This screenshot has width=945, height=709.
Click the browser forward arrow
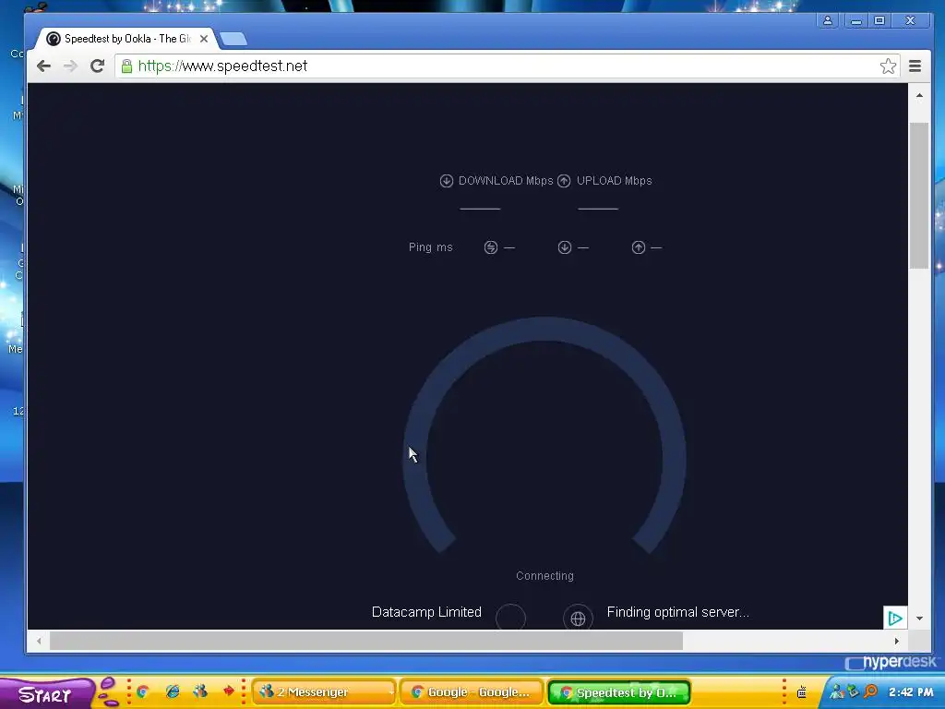(x=70, y=66)
